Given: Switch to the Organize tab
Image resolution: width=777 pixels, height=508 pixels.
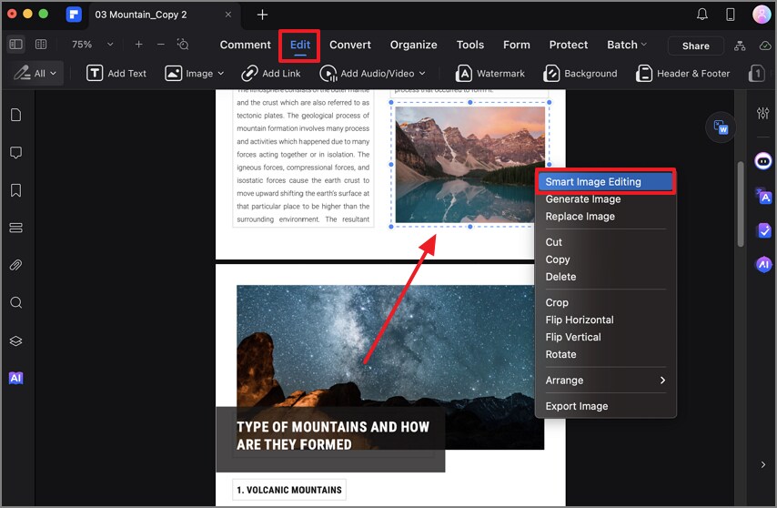Looking at the screenshot, I should pos(413,45).
